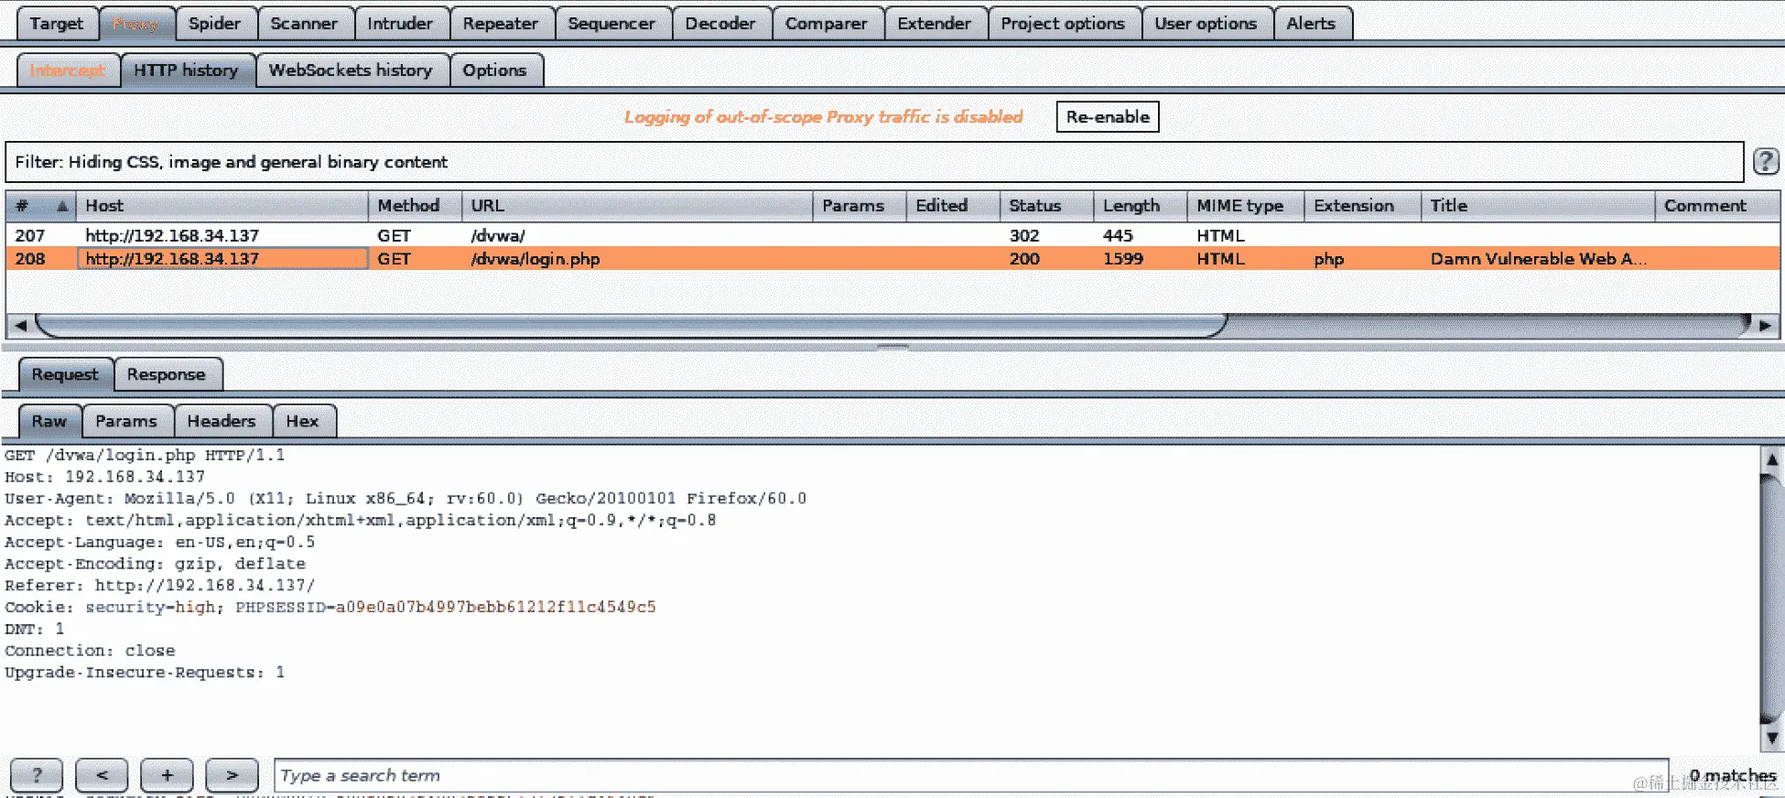The image size is (1785, 798).
Task: Sort by the Length column header
Action: click(1140, 206)
